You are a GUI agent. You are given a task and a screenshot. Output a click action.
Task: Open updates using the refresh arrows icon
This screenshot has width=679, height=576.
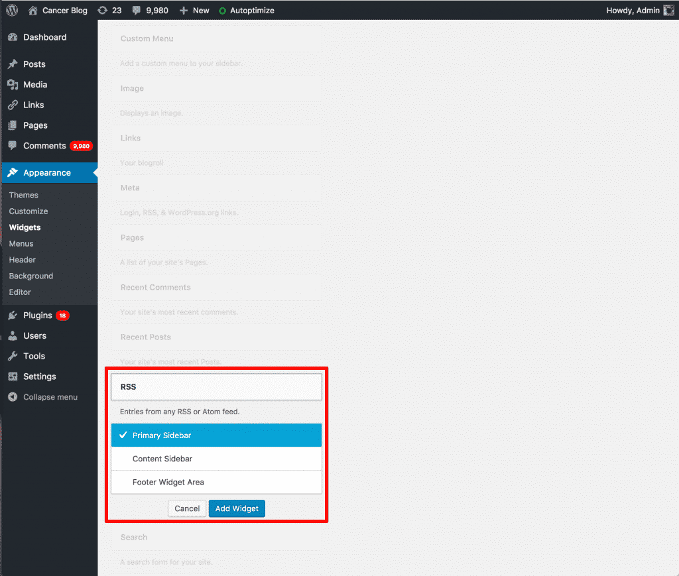104,10
